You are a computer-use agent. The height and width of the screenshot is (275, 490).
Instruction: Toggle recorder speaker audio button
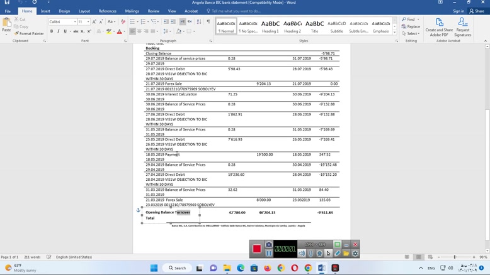tap(302, 254)
